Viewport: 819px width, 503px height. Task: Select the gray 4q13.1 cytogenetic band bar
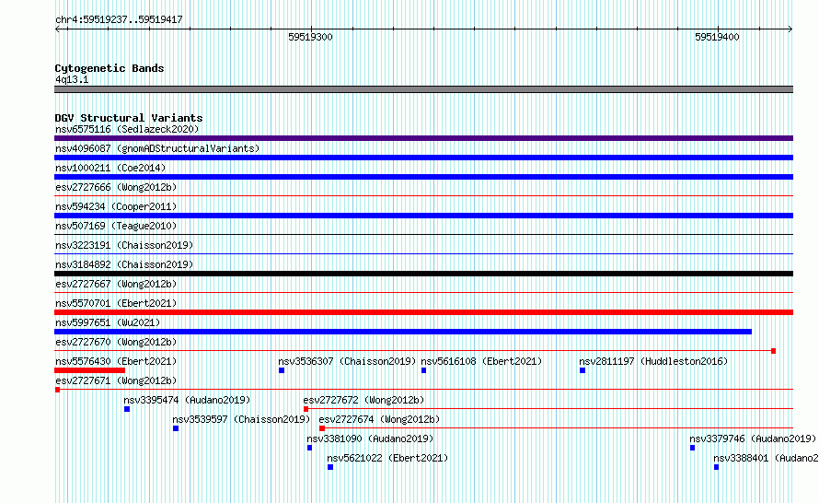tap(423, 89)
